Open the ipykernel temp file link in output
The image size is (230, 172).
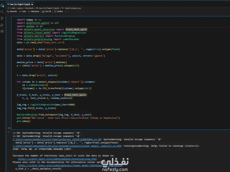pos(57,139)
